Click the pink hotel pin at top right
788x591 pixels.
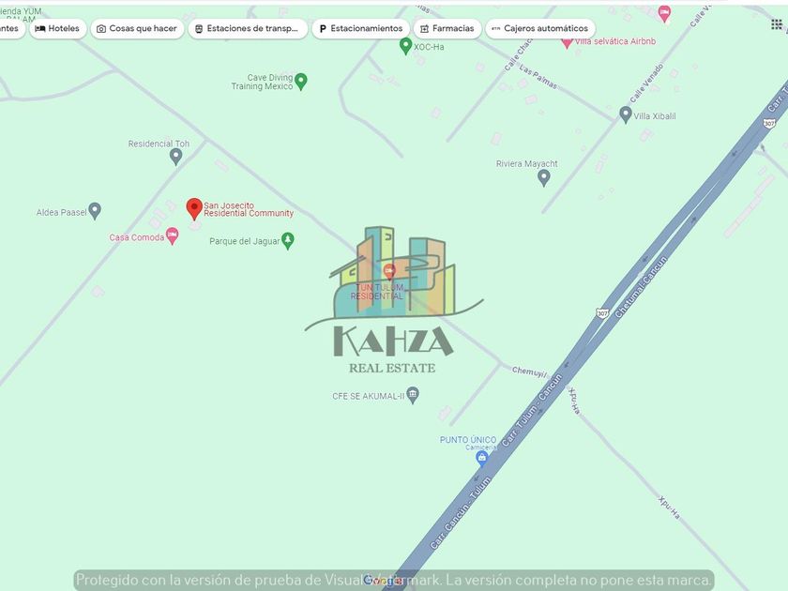pos(664,13)
